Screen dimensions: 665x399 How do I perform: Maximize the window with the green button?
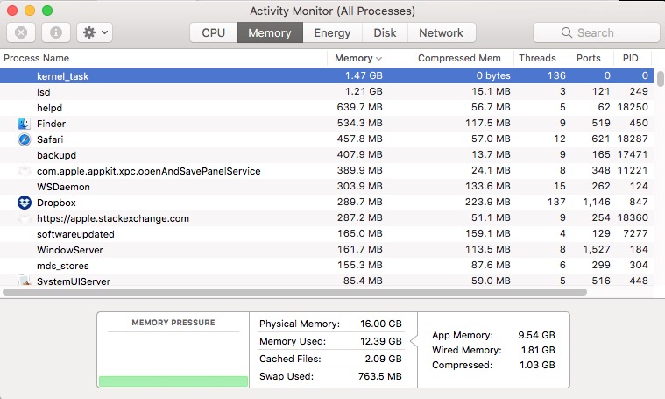47,11
